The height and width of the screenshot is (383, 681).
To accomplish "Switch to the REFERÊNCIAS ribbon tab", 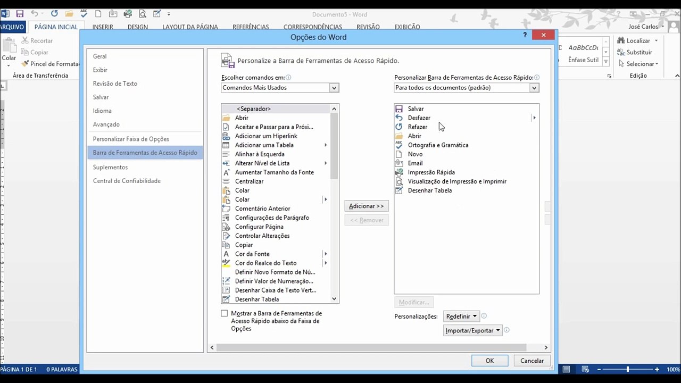I will point(251,27).
